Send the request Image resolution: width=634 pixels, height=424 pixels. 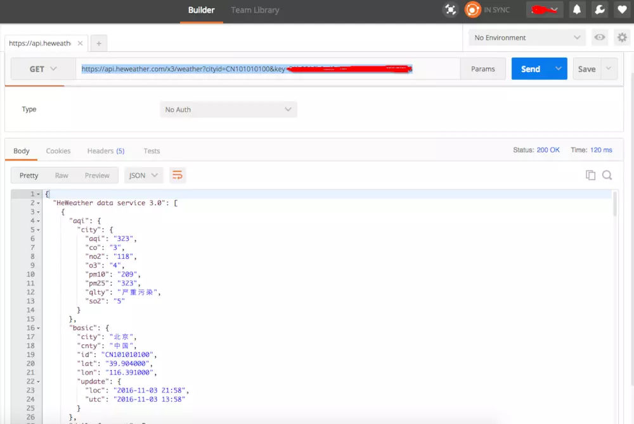point(531,69)
